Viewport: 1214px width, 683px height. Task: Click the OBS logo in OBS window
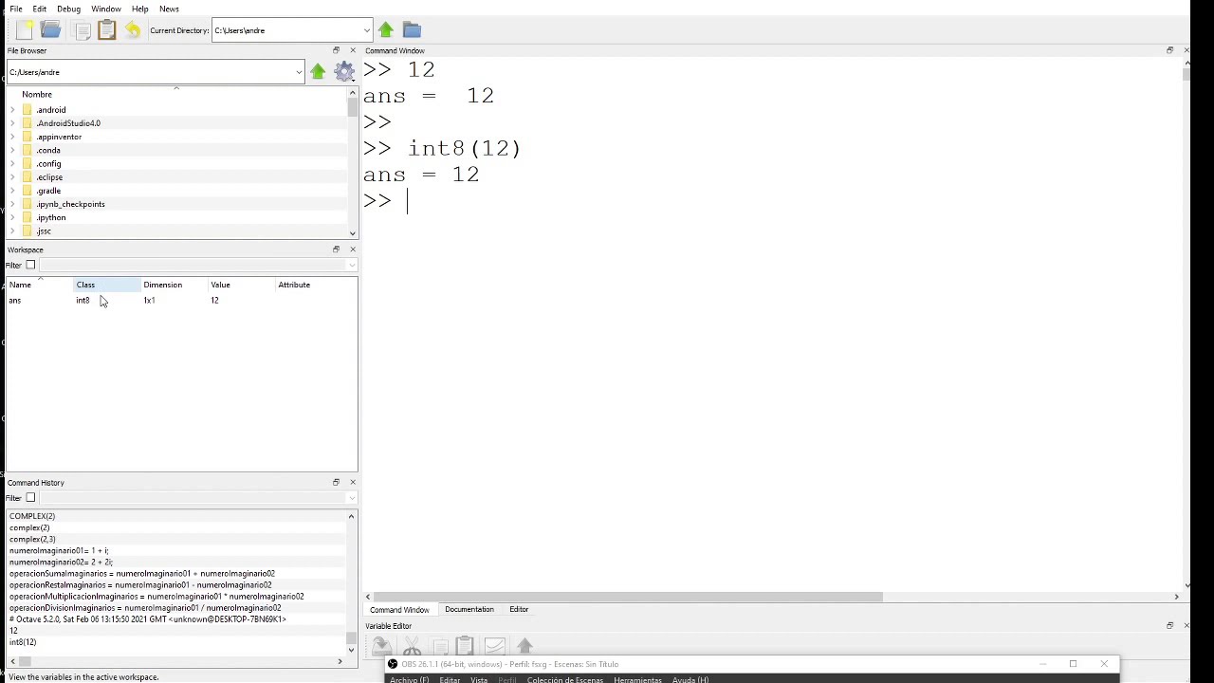pyautogui.click(x=393, y=664)
